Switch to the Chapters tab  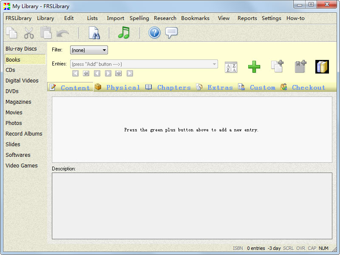tap(169, 88)
